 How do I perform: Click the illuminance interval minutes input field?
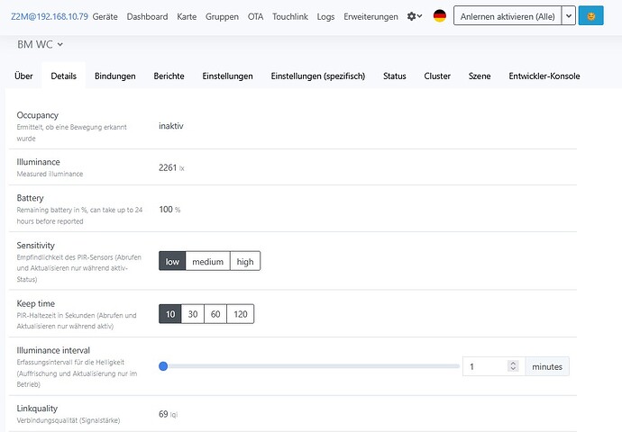point(494,366)
